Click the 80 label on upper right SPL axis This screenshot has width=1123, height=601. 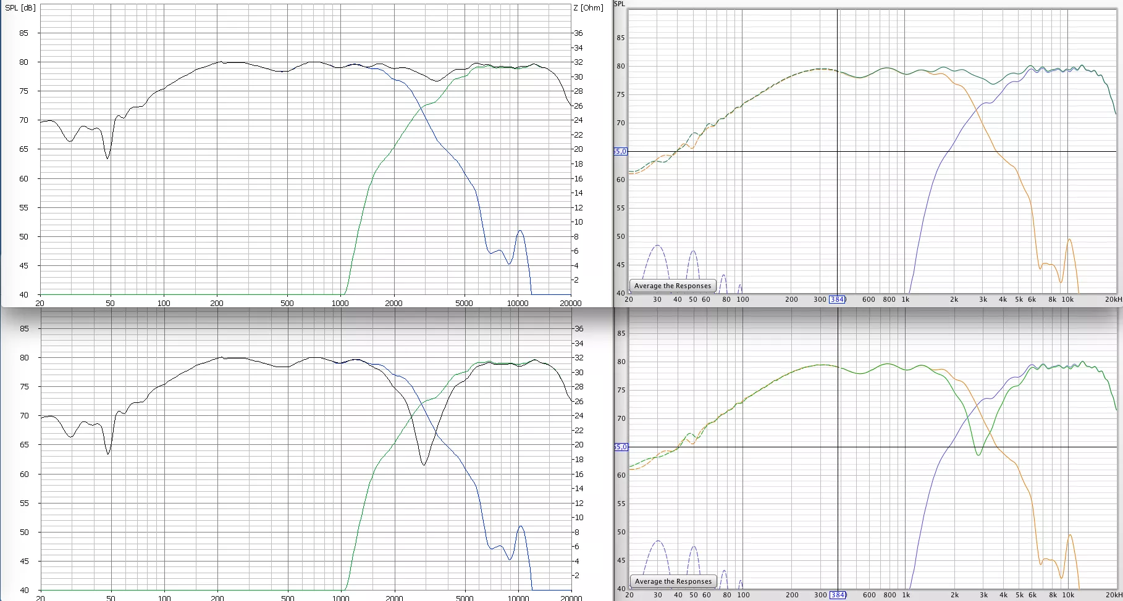click(x=620, y=66)
